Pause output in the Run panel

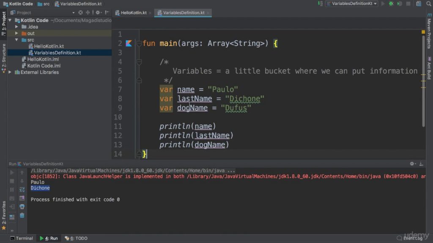tap(12, 189)
